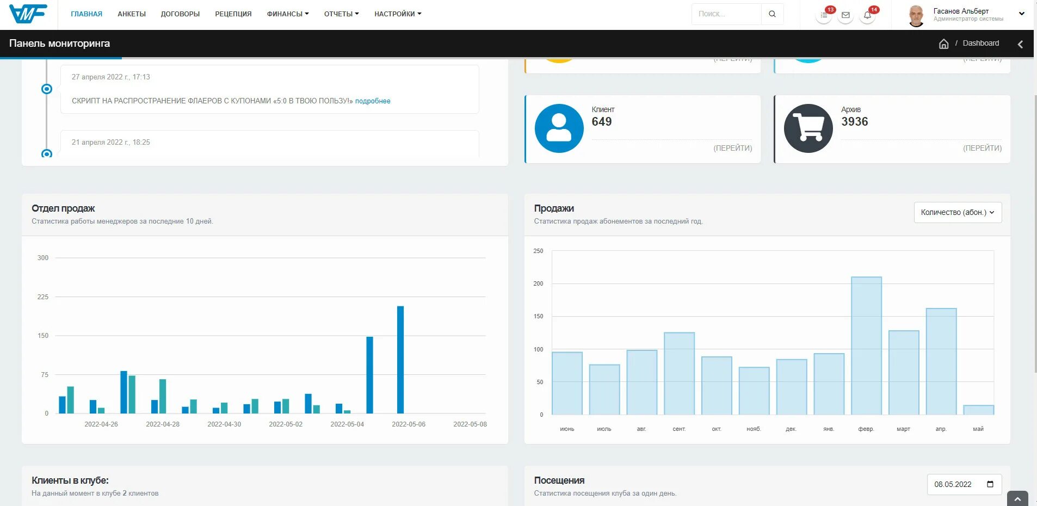
Task: Click the page vertical scrollbar
Action: pos(1035,234)
